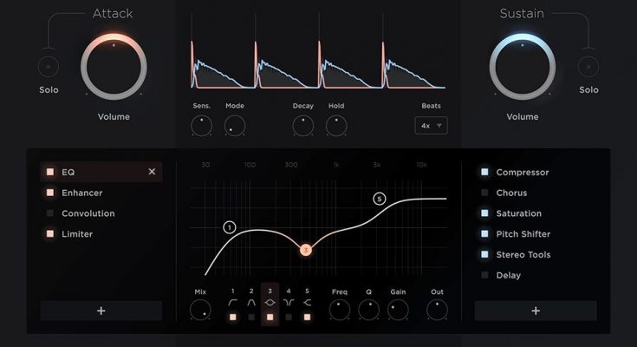Click node 5 on the EQ curve
The width and height of the screenshot is (637, 347).
[x=379, y=199]
